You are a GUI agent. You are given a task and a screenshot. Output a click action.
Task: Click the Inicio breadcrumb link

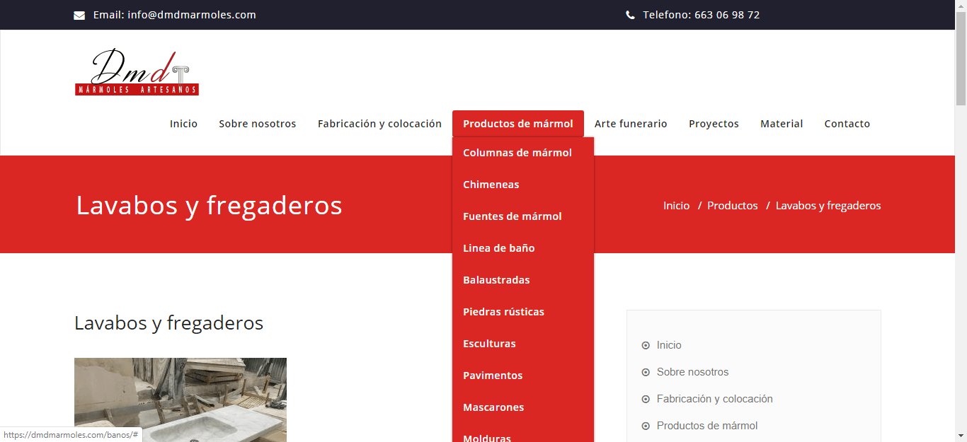676,206
